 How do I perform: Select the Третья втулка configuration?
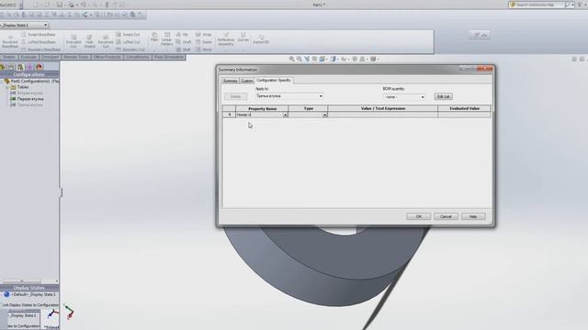pos(30,105)
